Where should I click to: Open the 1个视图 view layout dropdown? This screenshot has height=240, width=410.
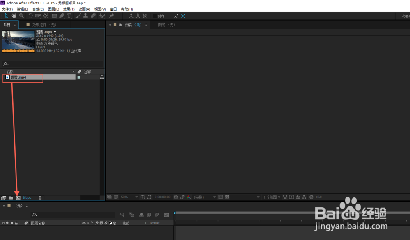pyautogui.click(x=272, y=197)
